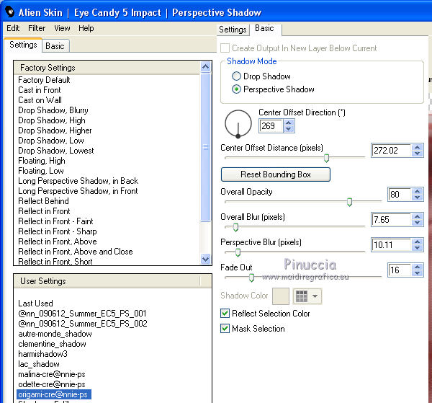The width and height of the screenshot is (432, 403).
Task: Click Reset Bounding Box button
Action: coord(276,174)
